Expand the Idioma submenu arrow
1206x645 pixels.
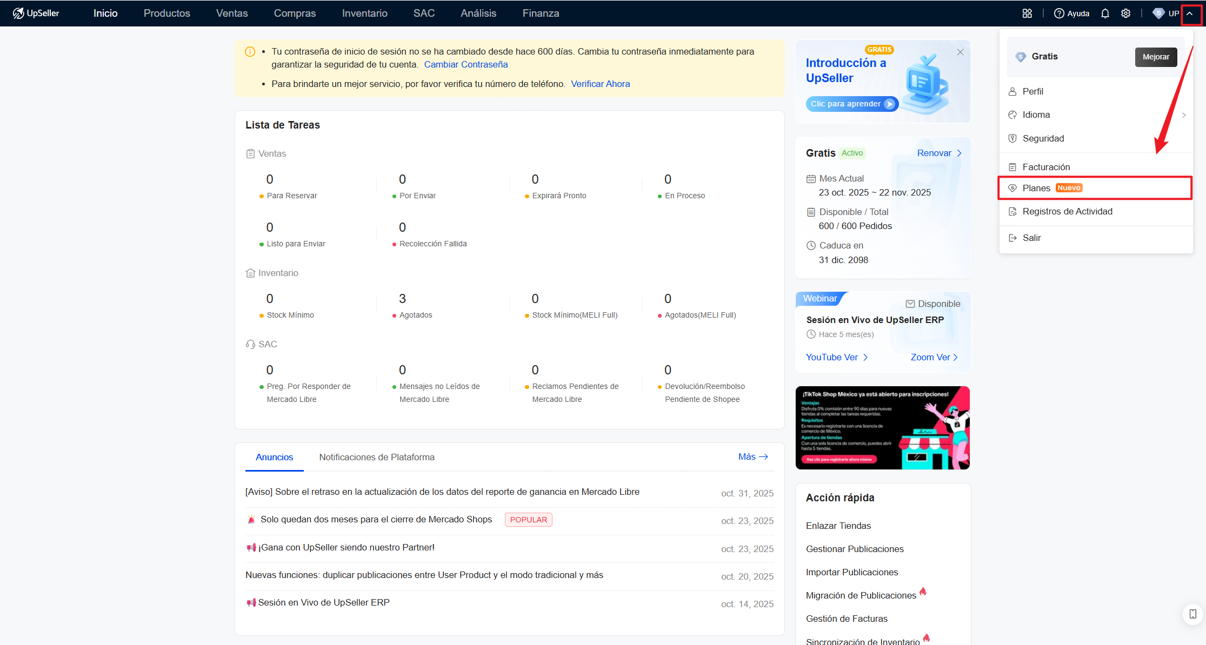1184,115
